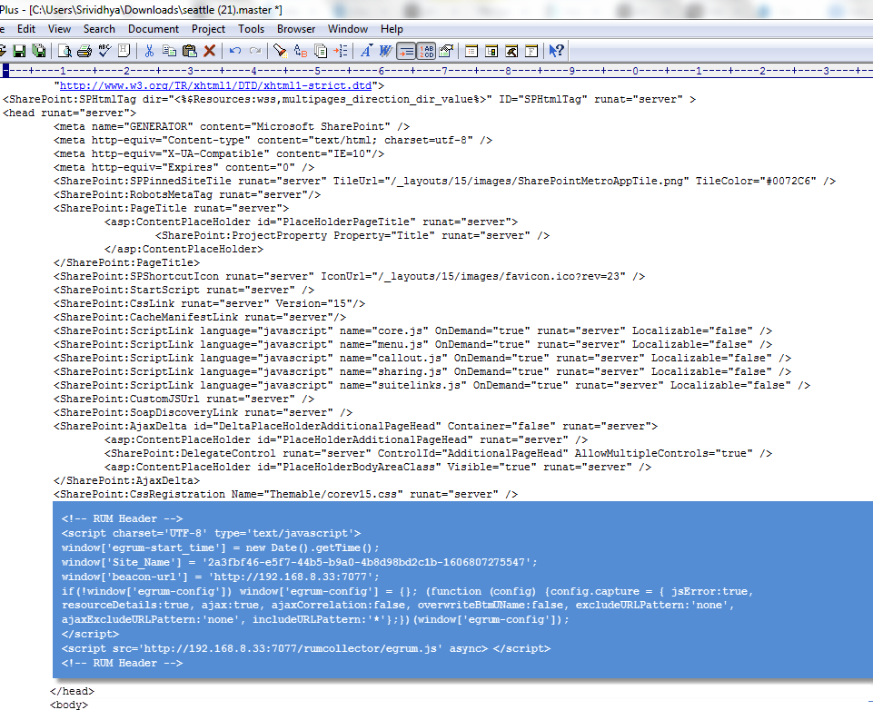Click the HTML toolbar H page icon

point(124,51)
